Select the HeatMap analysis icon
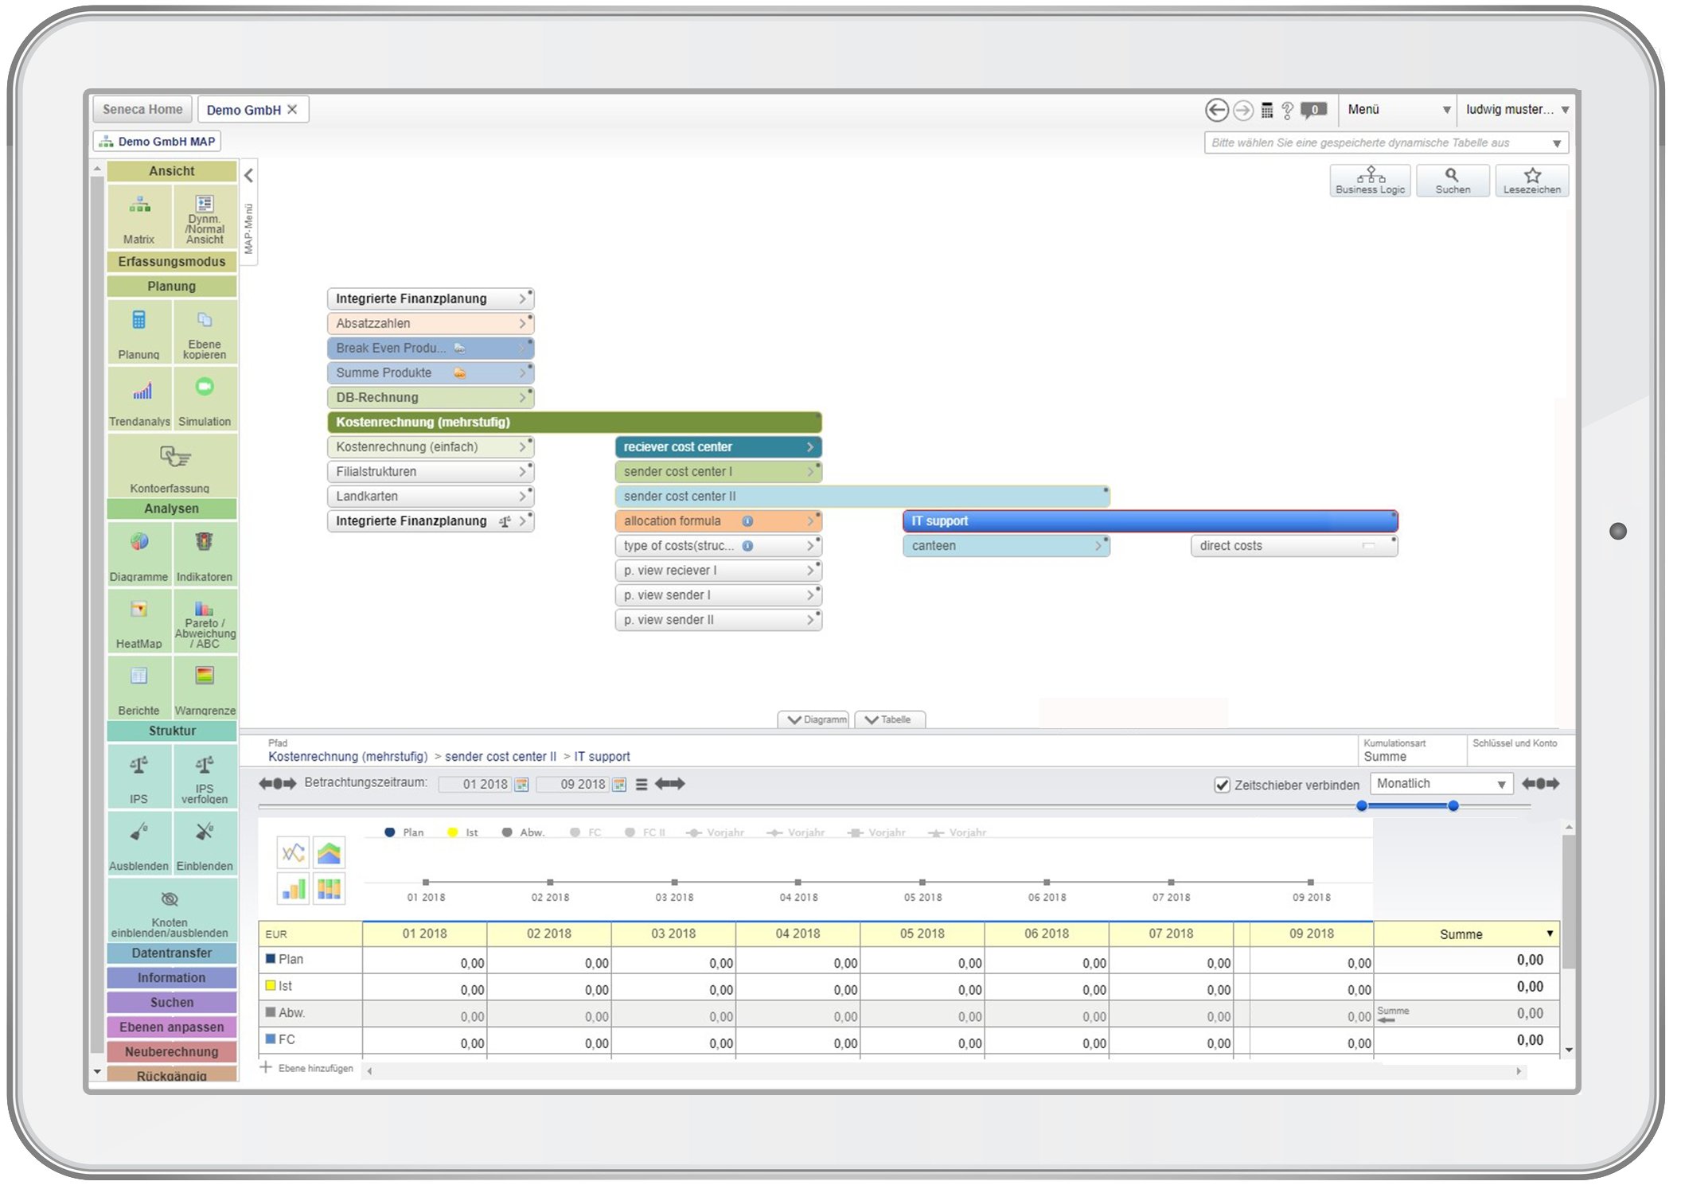 [x=139, y=610]
